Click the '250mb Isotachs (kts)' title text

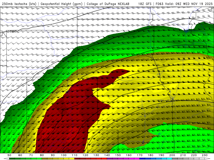pos(19,4)
